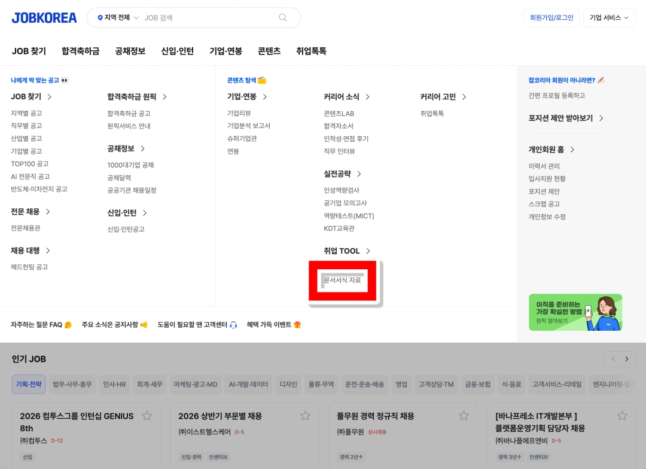This screenshot has height=469, width=646.
Task: Expand 취업 TOOL section arrow
Action: point(368,251)
